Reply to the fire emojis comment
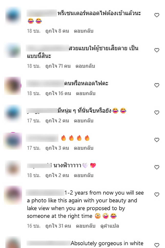The height and width of the screenshot is (248, 165). click(84, 148)
